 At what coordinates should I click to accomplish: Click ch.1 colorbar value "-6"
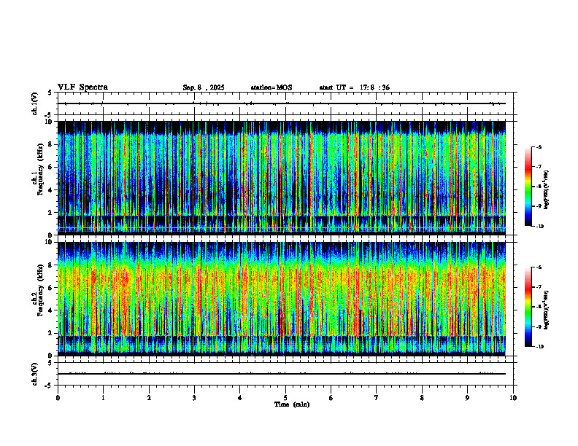coord(539,147)
